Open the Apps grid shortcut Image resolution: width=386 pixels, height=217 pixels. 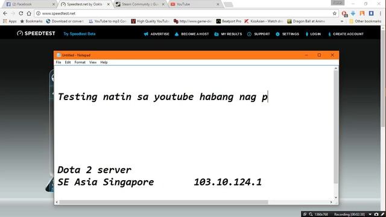coord(10,21)
